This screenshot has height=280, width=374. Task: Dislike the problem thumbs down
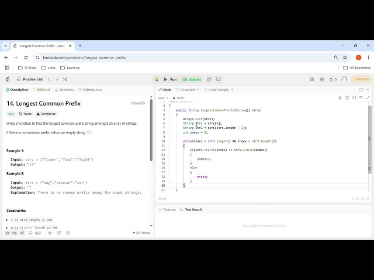click(22, 233)
